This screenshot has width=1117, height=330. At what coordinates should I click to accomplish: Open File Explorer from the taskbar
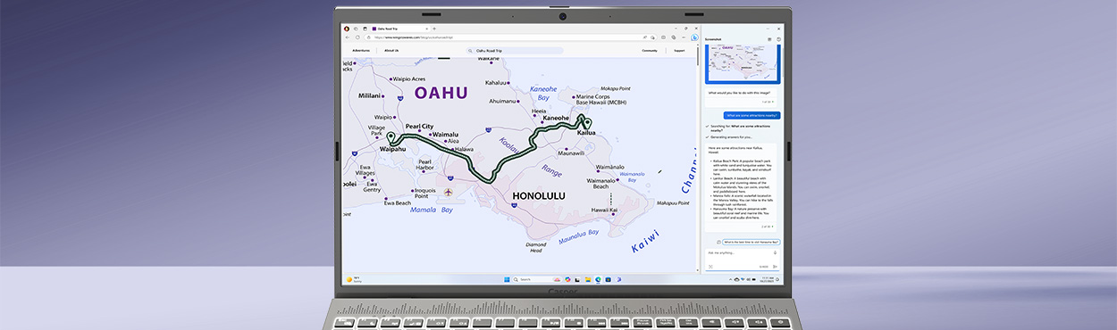(588, 279)
